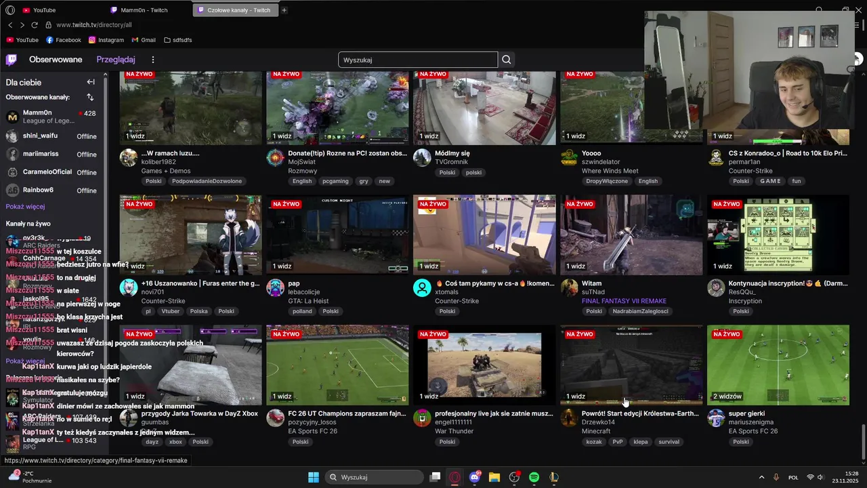
Task: Click xtomals channel avatar
Action: point(422,288)
